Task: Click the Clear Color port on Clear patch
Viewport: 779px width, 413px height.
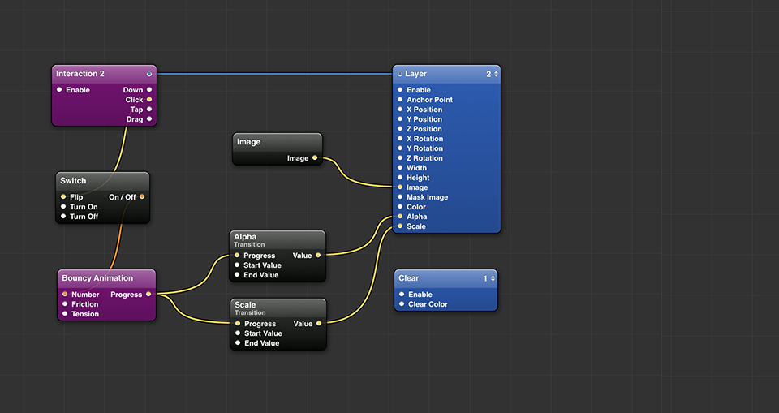Action: pyautogui.click(x=402, y=304)
